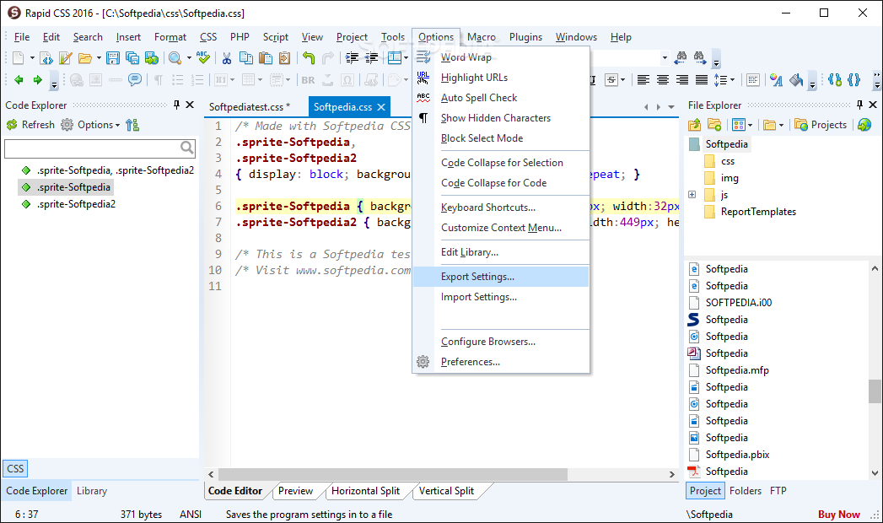Open the Find magnifier dropdown arrow
The width and height of the screenshot is (883, 523).
[x=189, y=58]
